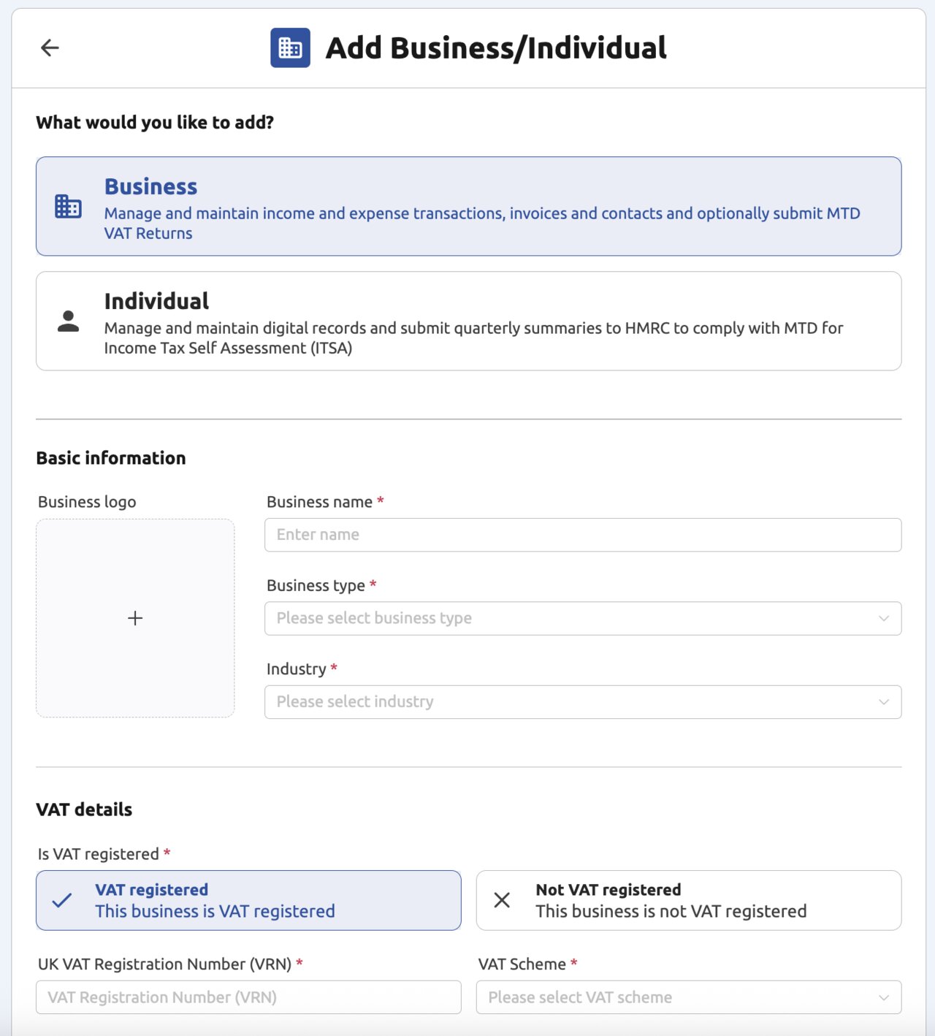Viewport: 935px width, 1036px height.
Task: Click the building icon on the Business card
Action: click(67, 205)
